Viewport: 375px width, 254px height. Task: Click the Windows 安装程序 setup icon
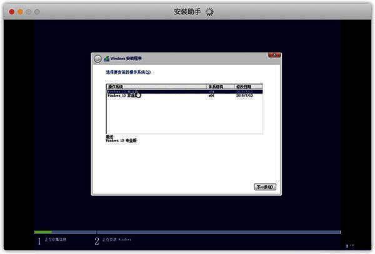coord(107,58)
